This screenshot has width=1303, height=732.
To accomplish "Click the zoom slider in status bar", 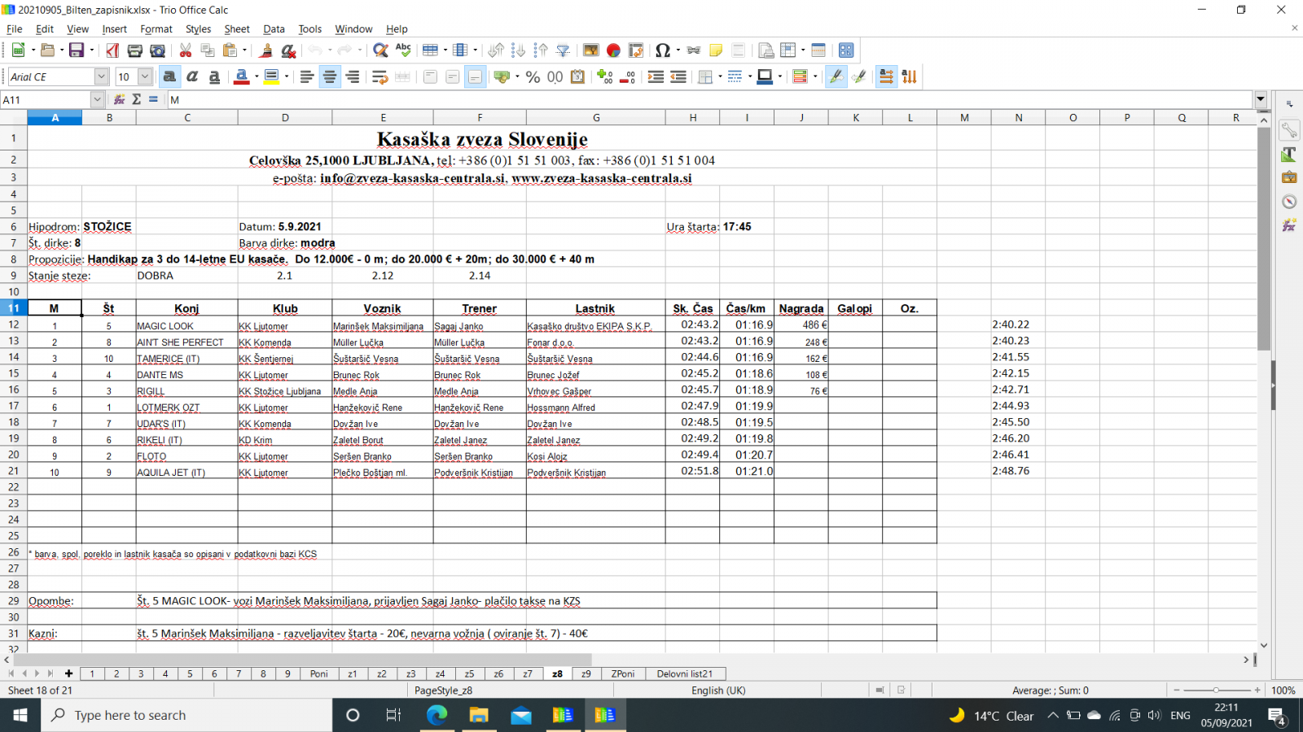I will [1217, 690].
